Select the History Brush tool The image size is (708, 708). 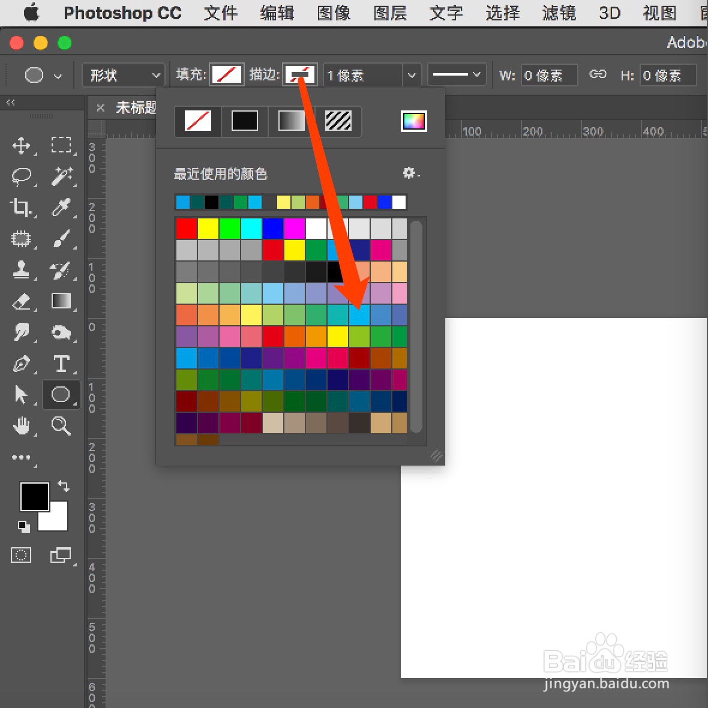click(61, 269)
